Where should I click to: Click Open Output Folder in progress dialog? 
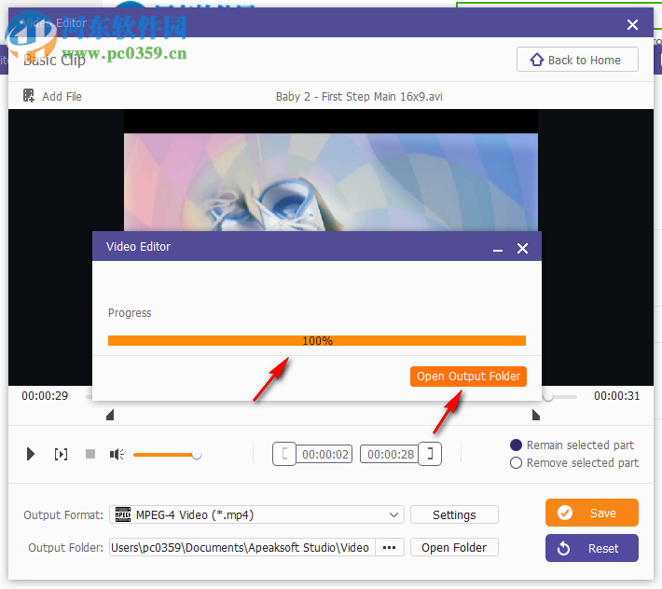coord(468,377)
